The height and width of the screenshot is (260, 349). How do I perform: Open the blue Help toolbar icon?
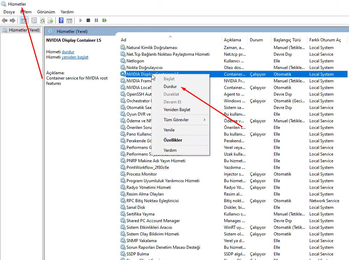[x=61, y=20]
